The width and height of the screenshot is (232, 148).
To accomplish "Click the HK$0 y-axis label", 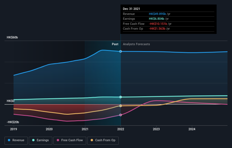I will [x=10, y=101].
